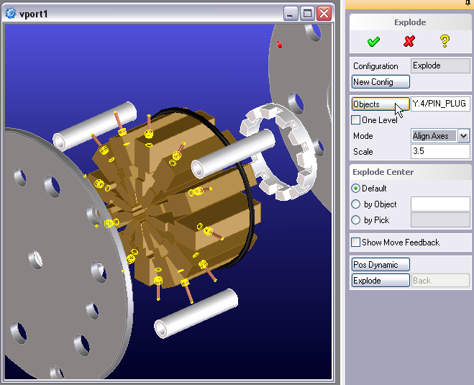Click the green checkmark to accept Explode
474x385 pixels.
373,41
